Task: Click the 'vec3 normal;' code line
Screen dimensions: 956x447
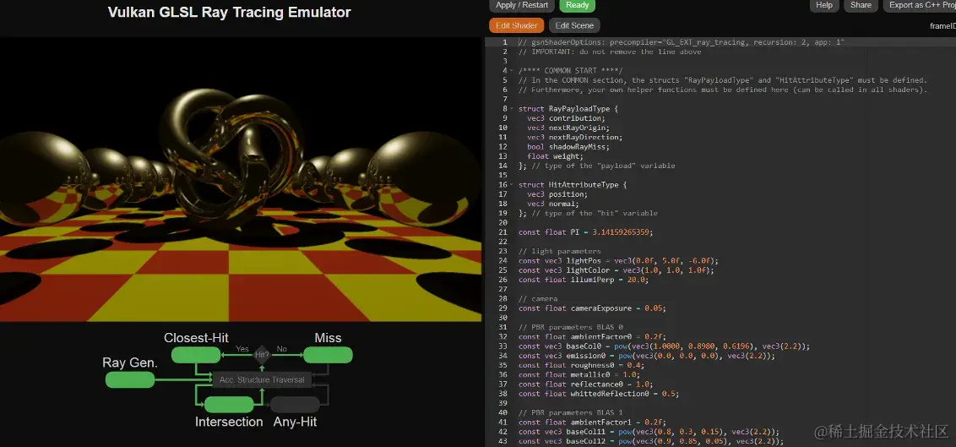Action: (x=554, y=204)
